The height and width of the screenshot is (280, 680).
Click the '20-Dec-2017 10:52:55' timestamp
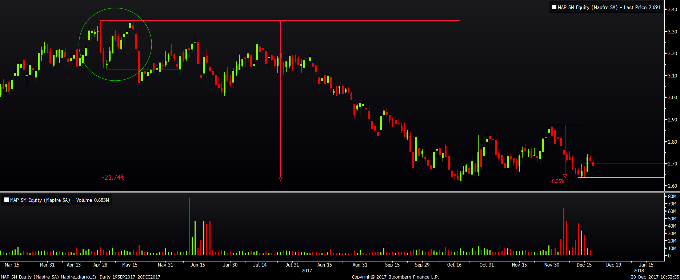pos(655,277)
